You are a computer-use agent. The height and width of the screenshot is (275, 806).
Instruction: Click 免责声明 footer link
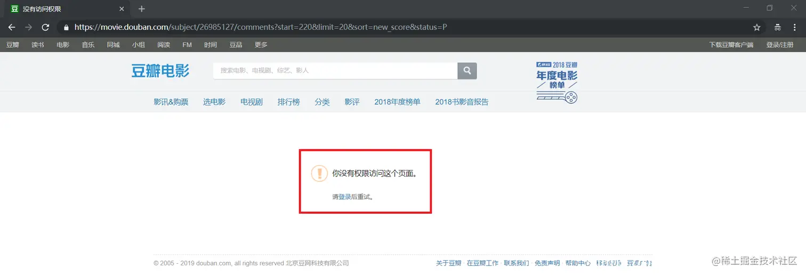tap(547, 263)
